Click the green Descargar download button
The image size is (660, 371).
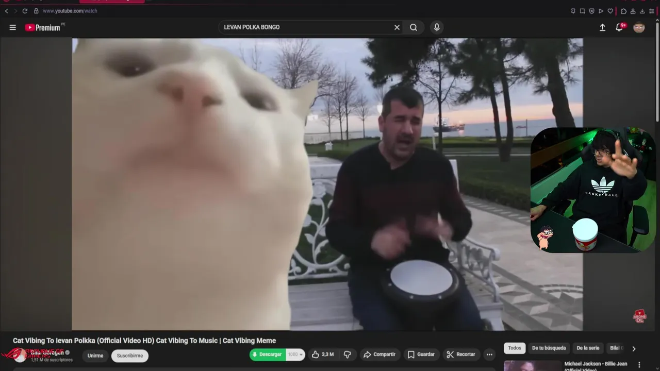coord(267,355)
